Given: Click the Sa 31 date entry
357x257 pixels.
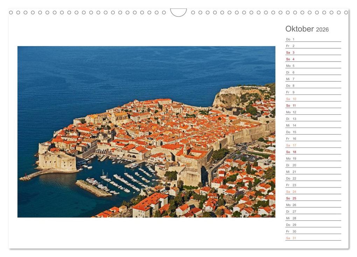Looking at the screenshot, I should pyautogui.click(x=313, y=238).
